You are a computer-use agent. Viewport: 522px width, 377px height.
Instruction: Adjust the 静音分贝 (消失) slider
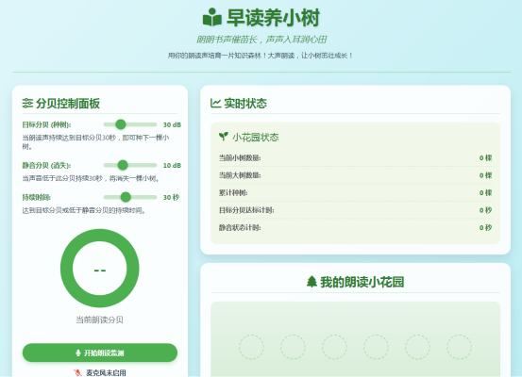pos(130,165)
